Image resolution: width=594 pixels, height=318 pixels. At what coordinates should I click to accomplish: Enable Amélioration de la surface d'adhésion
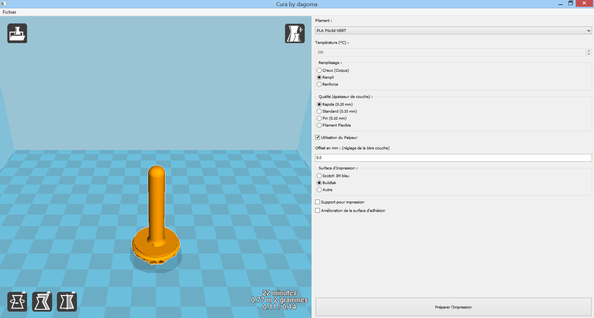pyautogui.click(x=317, y=210)
